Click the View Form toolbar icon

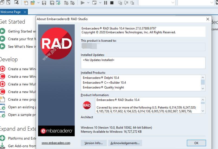(8, 2)
